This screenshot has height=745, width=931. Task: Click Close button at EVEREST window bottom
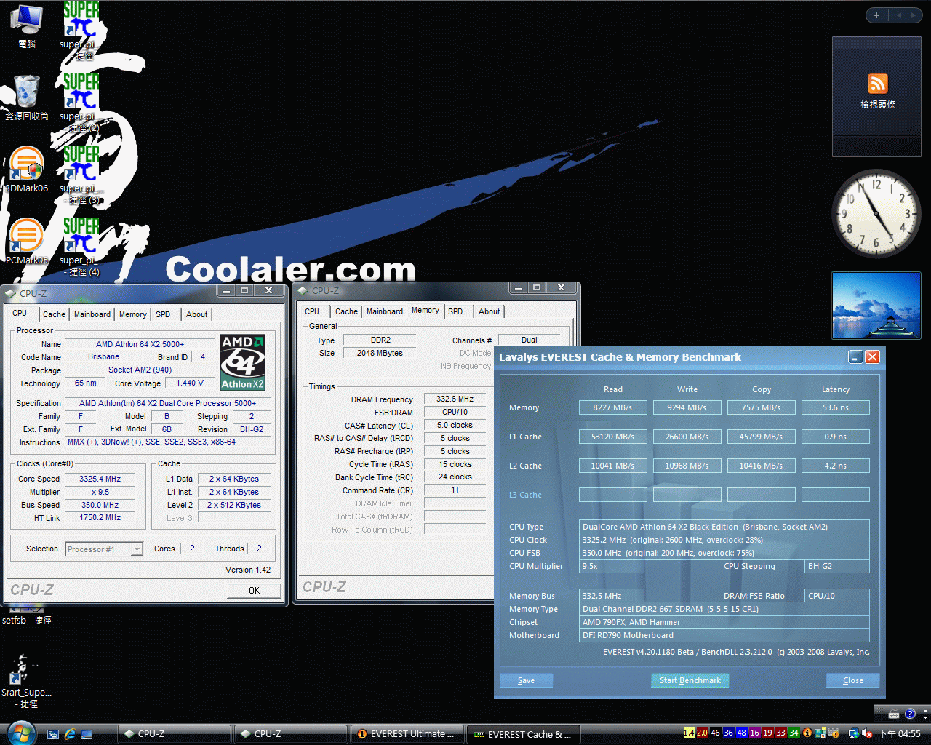coord(852,681)
